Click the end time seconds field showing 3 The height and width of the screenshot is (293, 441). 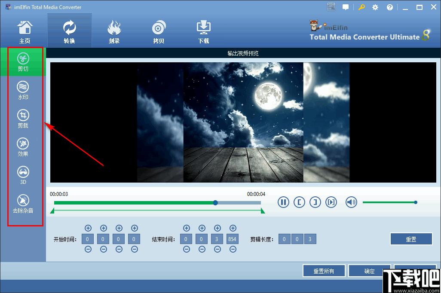coord(217,239)
